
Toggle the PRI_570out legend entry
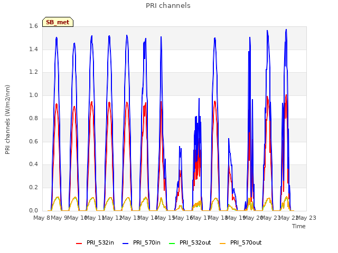tap(241, 242)
